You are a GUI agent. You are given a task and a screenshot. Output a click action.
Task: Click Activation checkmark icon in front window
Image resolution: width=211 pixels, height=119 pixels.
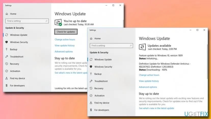pos(91,96)
